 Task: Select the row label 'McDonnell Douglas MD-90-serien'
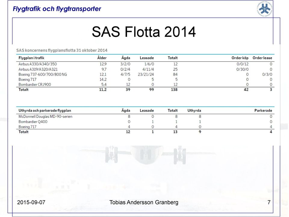(45, 116)
